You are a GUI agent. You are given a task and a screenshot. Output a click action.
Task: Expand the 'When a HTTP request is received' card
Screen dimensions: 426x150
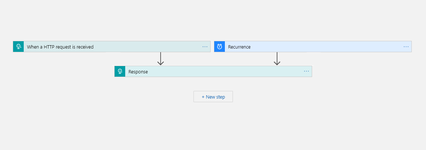click(x=112, y=46)
